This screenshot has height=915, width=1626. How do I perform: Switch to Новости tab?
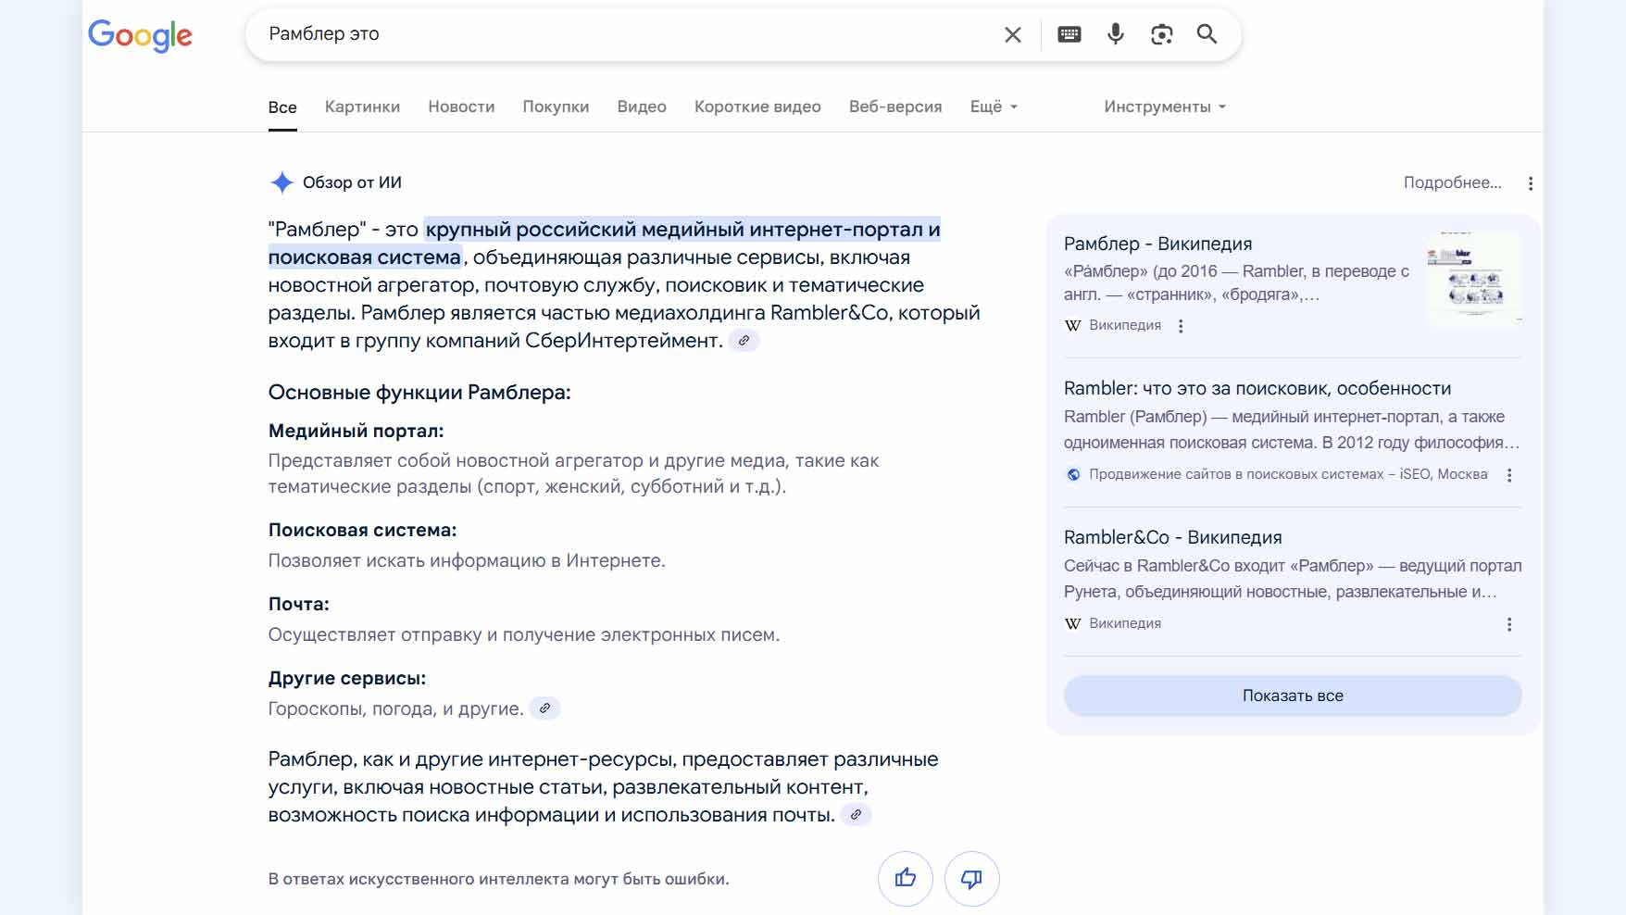pos(461,107)
